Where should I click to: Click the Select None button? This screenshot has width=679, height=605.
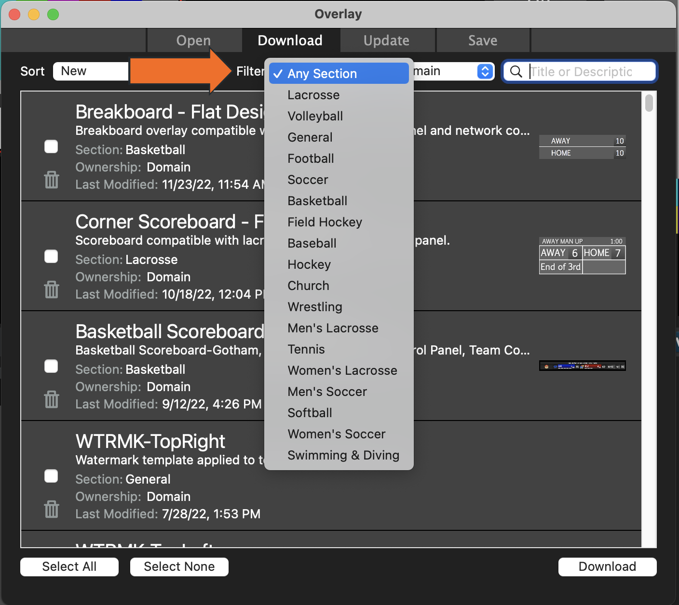(179, 566)
